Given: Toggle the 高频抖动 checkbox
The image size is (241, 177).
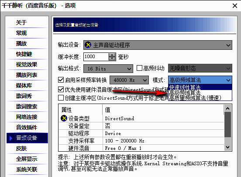Looking at the screenshot, I should tap(139, 68).
